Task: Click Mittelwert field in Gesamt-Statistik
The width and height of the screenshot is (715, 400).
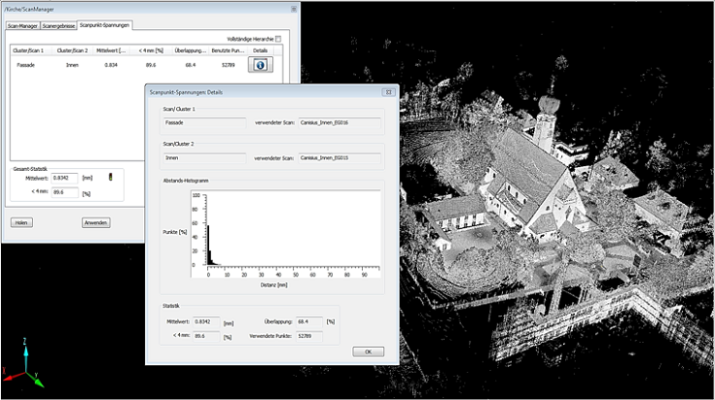Action: [x=65, y=178]
